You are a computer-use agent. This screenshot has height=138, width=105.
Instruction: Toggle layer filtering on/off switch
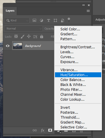click(x=69, y=20)
